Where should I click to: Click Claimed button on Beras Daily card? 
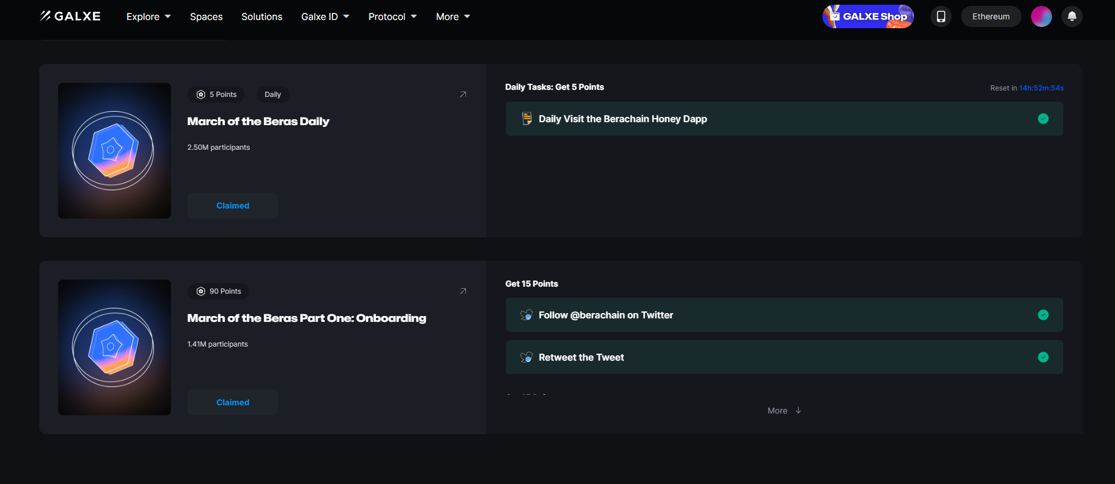pyautogui.click(x=233, y=206)
